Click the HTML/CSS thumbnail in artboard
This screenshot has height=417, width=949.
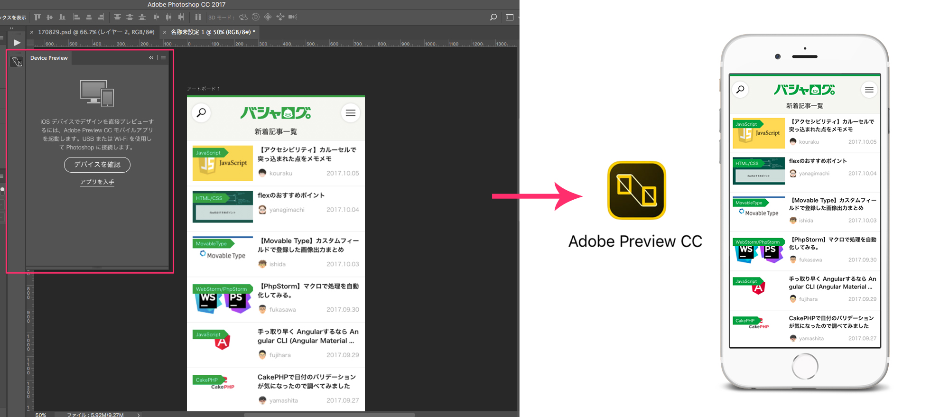[x=223, y=207]
